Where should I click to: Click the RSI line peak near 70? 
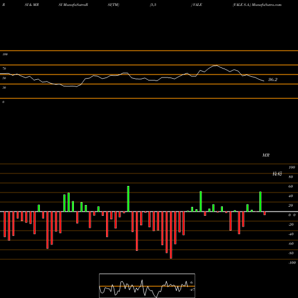pos(216,66)
